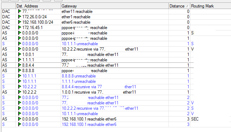Click the AS flag of the 8.8.8.8 route

(x=5, y=71)
